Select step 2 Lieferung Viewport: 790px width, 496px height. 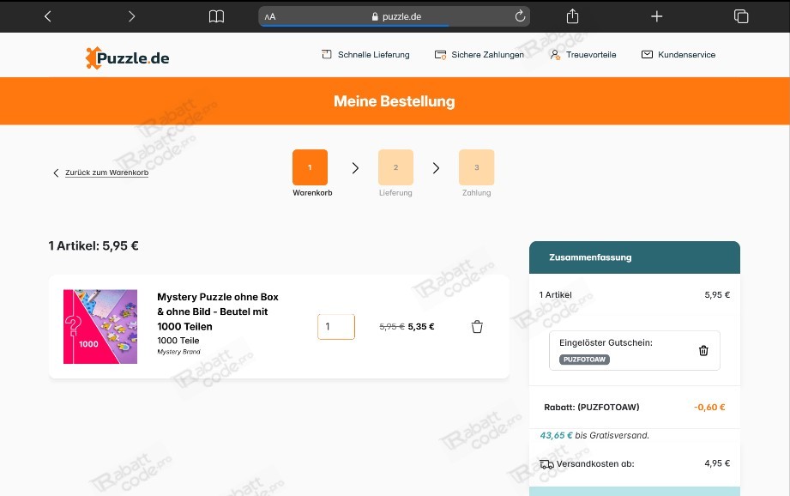point(395,167)
